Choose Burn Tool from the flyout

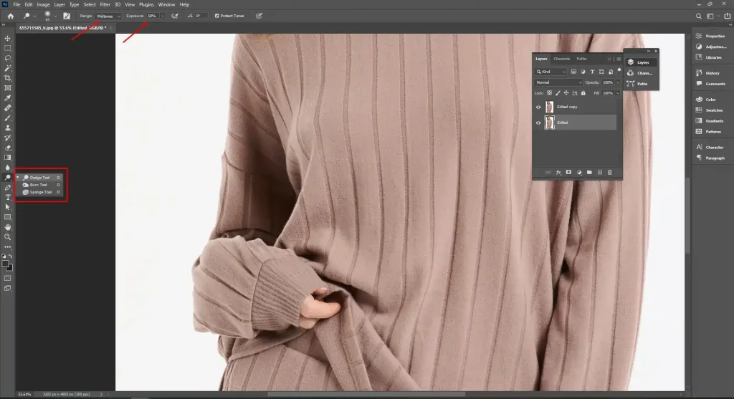pyautogui.click(x=39, y=185)
